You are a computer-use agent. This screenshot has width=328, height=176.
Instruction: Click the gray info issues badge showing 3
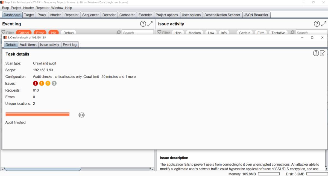54,83
